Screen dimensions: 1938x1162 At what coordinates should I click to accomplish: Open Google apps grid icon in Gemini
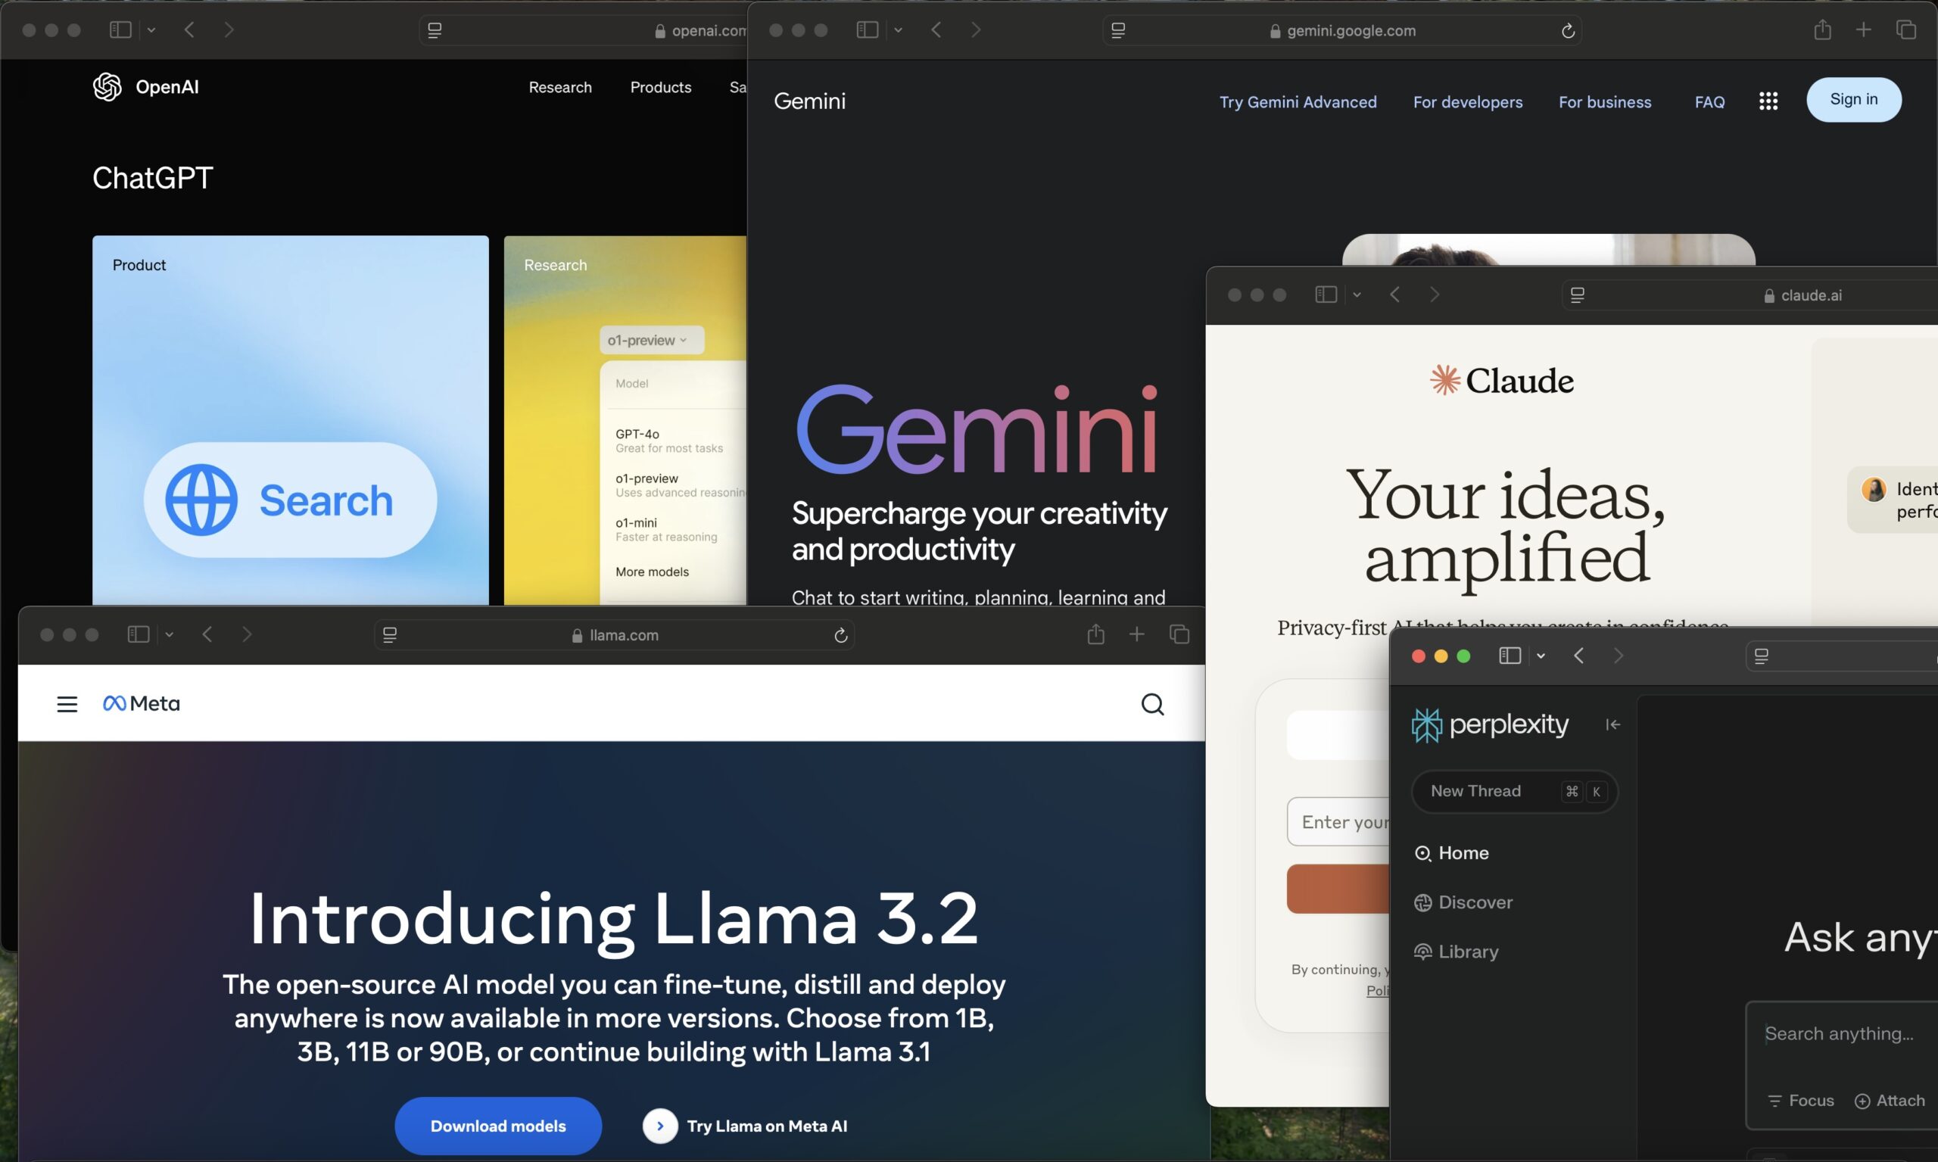pyautogui.click(x=1768, y=101)
